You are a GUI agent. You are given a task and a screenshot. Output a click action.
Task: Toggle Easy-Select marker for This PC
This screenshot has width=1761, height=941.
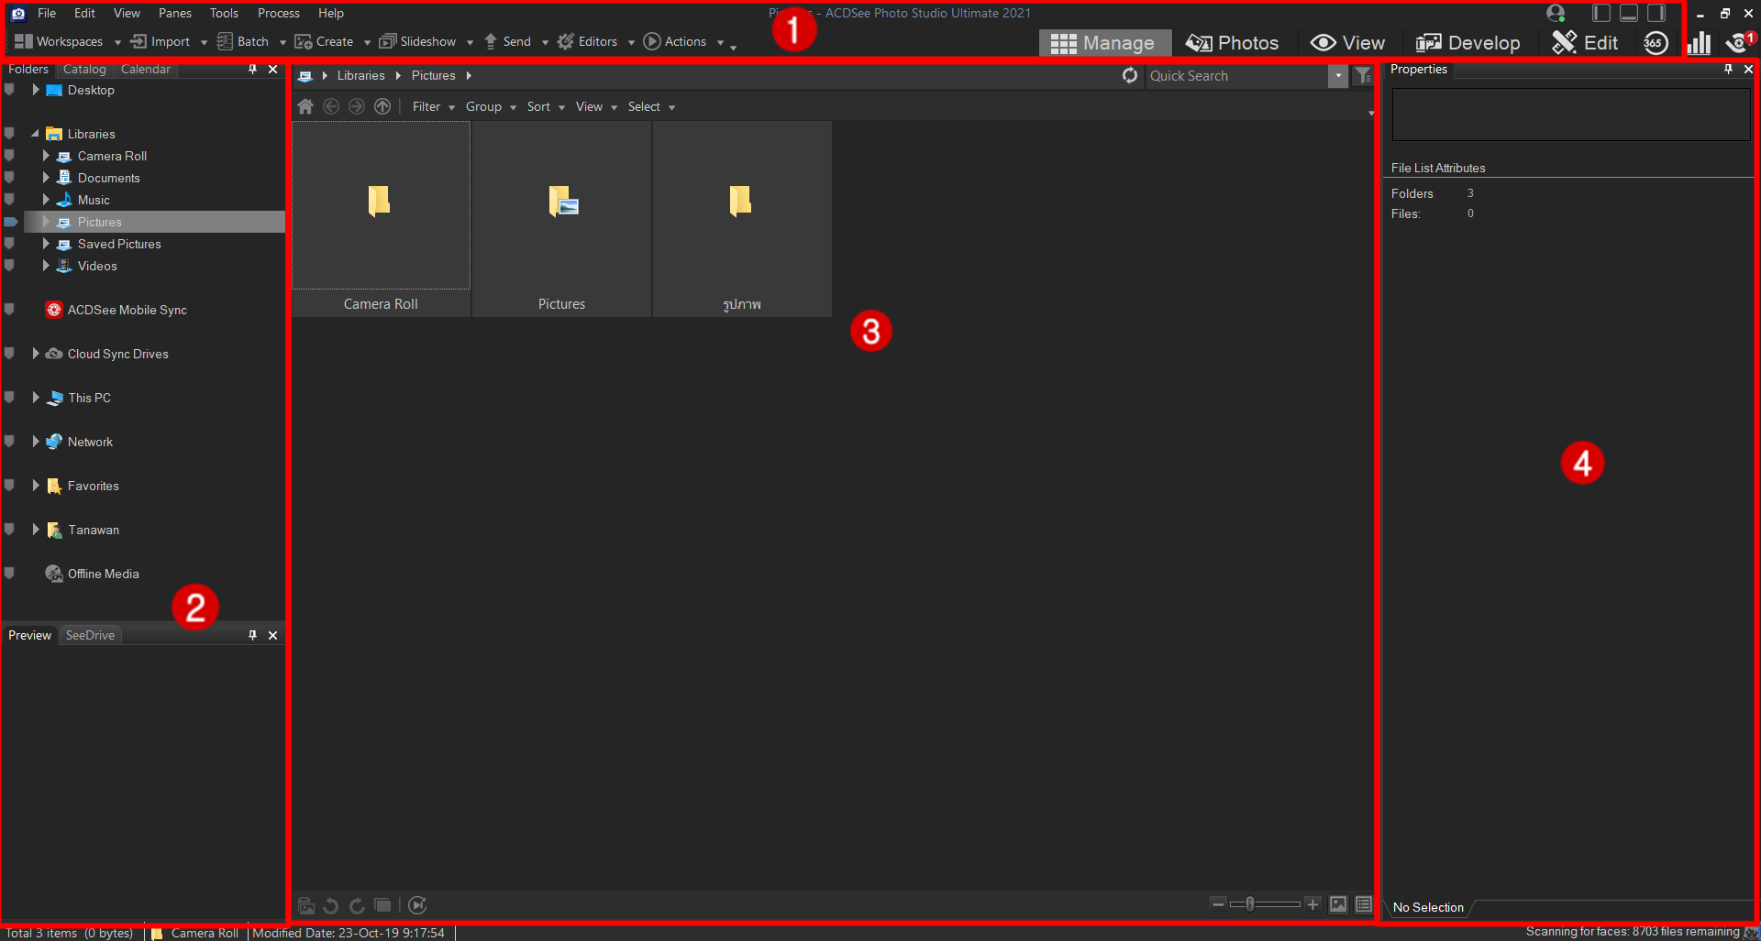[9, 398]
